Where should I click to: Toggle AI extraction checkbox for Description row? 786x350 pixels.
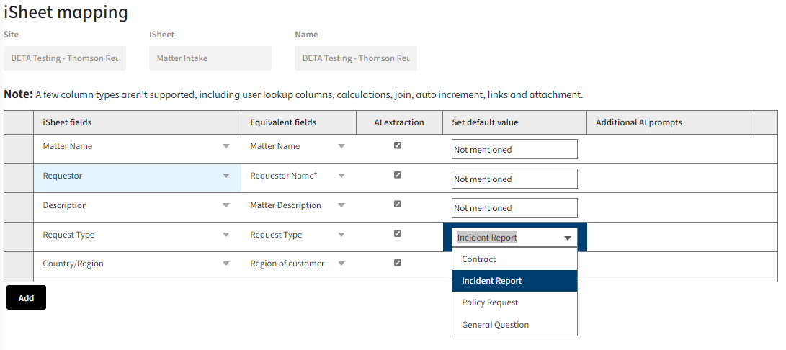point(398,204)
